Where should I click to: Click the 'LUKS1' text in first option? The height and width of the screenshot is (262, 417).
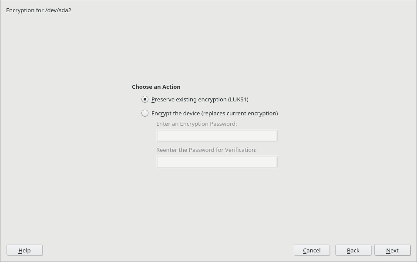[238, 100]
